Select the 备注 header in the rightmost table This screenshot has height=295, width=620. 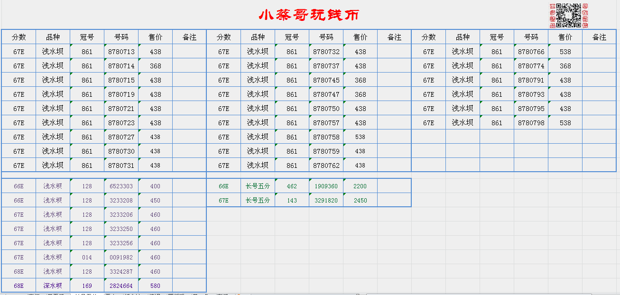(x=599, y=37)
